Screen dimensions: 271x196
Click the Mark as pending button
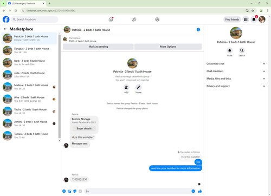pos(98,47)
